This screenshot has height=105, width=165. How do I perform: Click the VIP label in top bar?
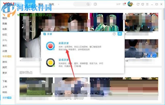click(x=119, y=4)
